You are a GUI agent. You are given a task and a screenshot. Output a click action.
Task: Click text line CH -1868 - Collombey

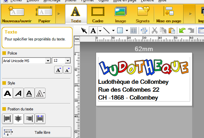point(128,98)
